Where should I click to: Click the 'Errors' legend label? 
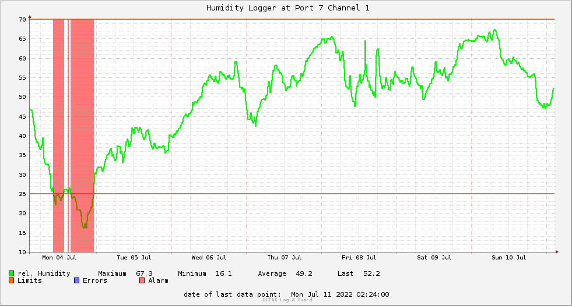pos(95,280)
